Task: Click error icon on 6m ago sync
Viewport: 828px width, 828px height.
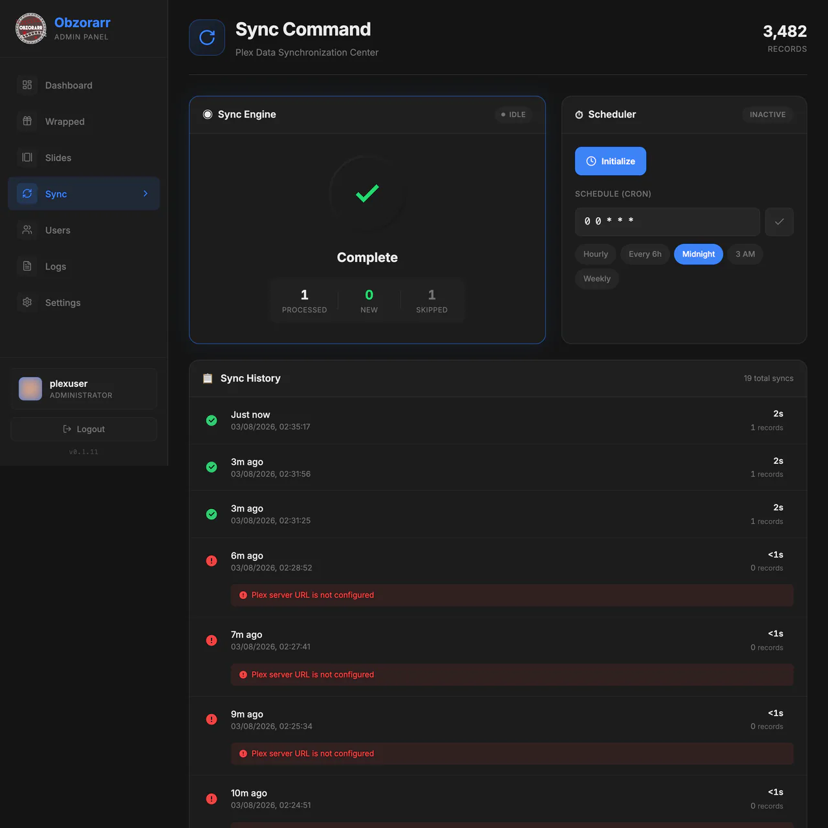Action: (212, 561)
